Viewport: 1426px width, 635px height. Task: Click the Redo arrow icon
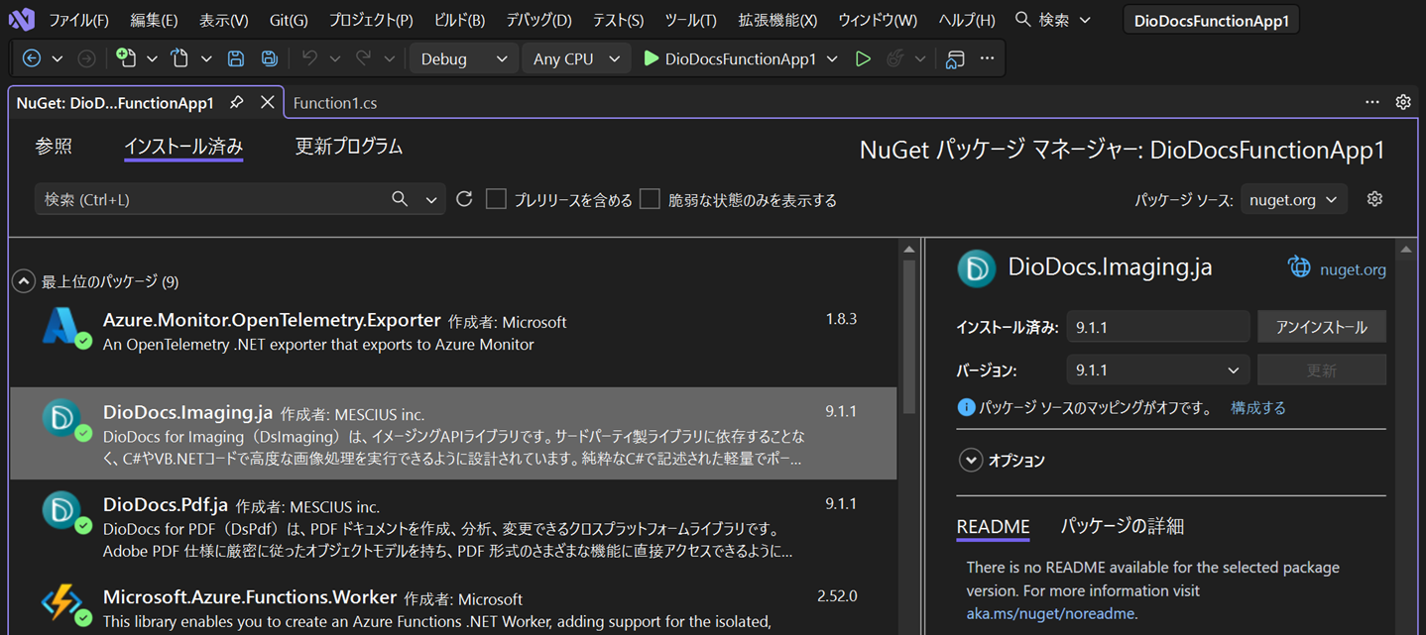click(363, 58)
